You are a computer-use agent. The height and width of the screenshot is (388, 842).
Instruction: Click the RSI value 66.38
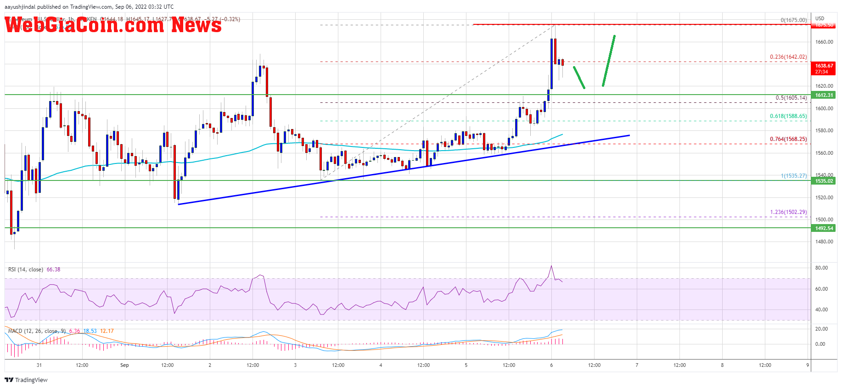tap(53, 270)
